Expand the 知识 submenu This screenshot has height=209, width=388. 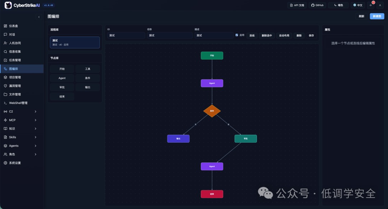click(x=22, y=128)
